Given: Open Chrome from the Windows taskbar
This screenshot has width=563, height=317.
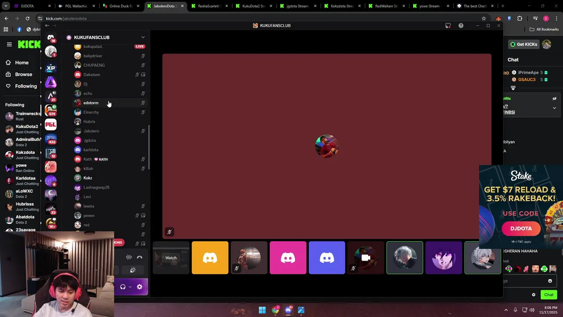Looking at the screenshot, I should click(275, 310).
